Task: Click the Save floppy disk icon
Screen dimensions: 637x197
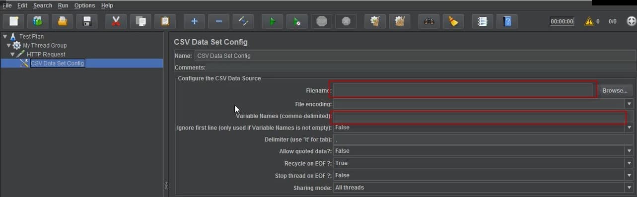Action: 87,21
